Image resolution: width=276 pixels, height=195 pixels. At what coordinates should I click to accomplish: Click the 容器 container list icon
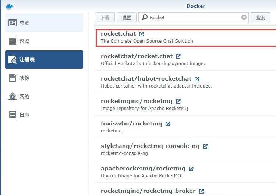click(x=13, y=41)
